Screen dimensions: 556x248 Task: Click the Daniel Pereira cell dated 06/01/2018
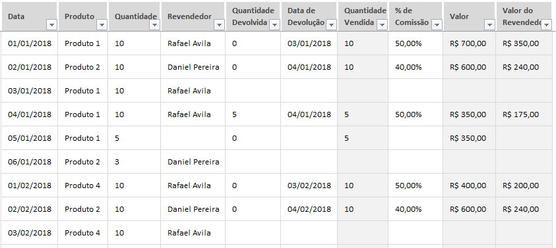pos(193,162)
